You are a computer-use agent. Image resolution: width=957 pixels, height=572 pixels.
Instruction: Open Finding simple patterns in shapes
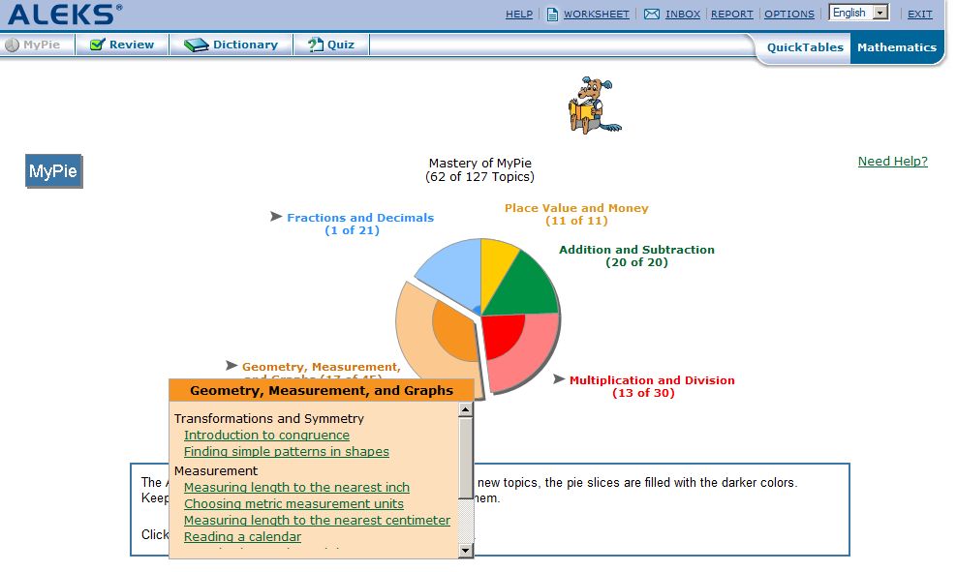(287, 451)
